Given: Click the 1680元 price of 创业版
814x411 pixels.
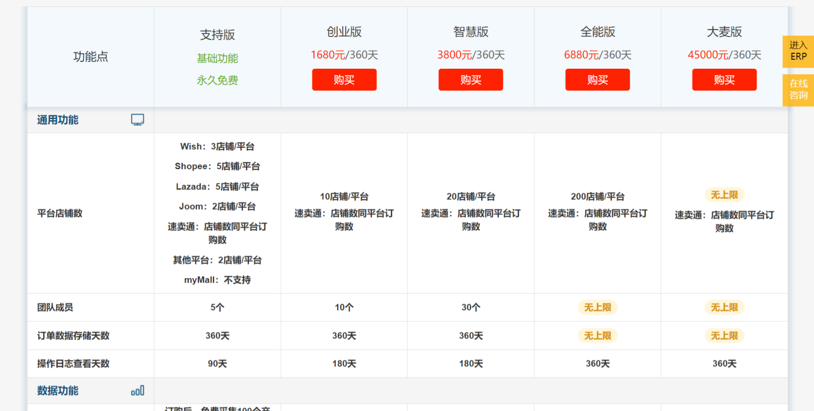Looking at the screenshot, I should [x=327, y=55].
